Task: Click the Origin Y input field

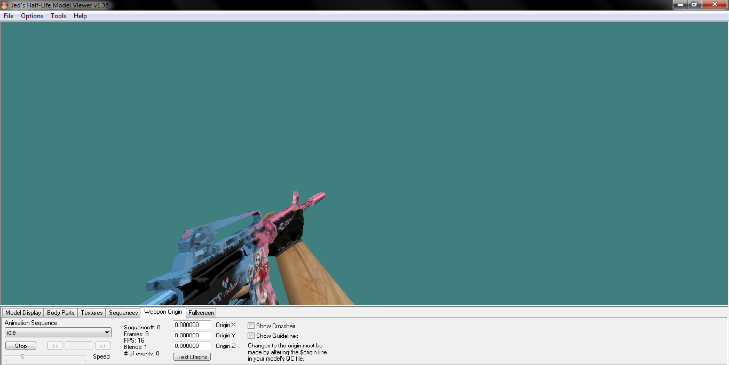Action: (192, 336)
